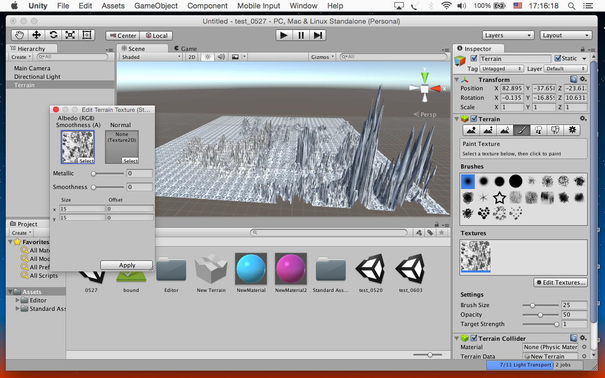Toggle the Static checkbox
The image size is (605, 378).
pyautogui.click(x=558, y=58)
